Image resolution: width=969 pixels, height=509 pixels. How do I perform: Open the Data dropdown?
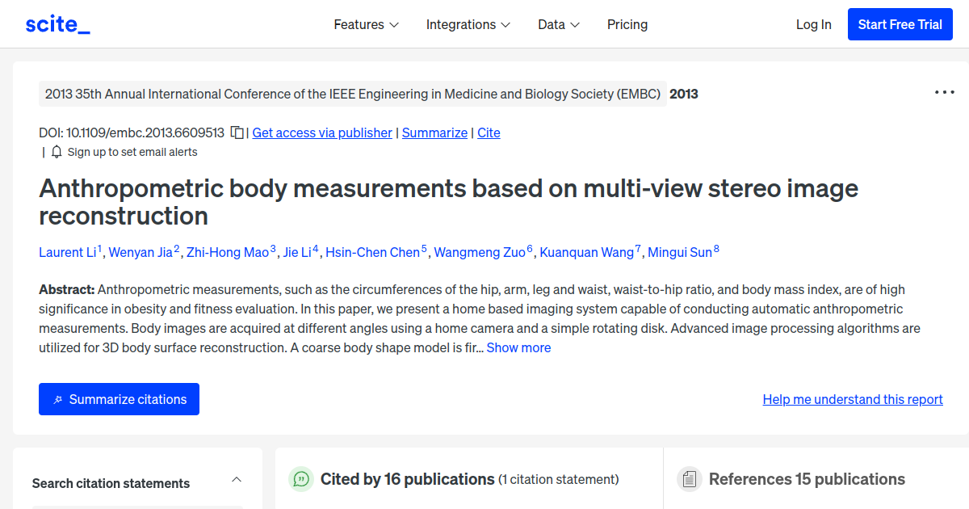click(x=558, y=24)
